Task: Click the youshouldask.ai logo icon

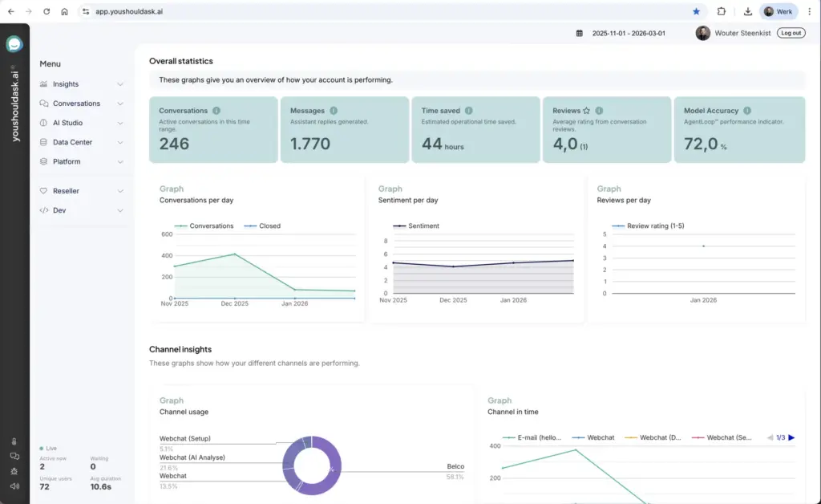Action: (x=14, y=45)
